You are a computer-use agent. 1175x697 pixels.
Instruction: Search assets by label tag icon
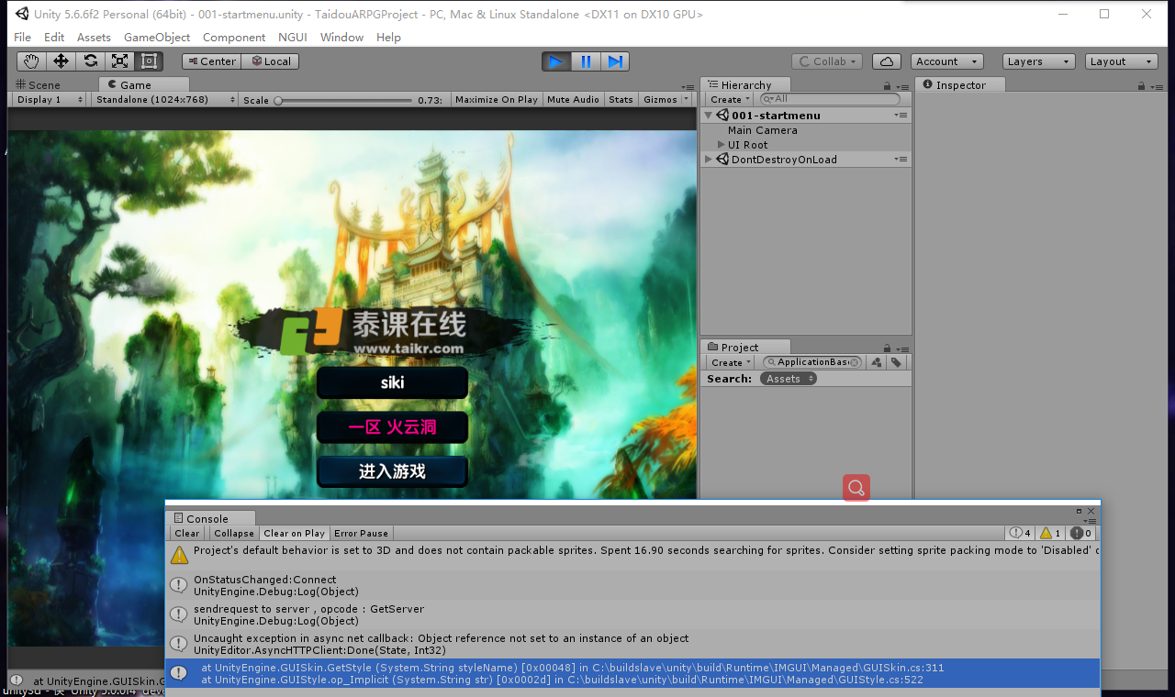pyautogui.click(x=896, y=362)
